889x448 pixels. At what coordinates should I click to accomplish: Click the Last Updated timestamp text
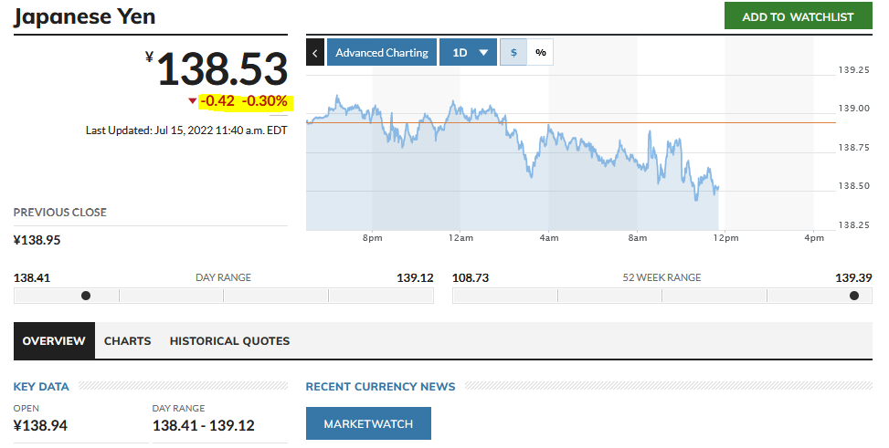coord(186,130)
